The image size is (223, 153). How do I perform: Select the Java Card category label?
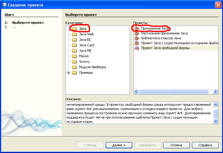(87, 45)
